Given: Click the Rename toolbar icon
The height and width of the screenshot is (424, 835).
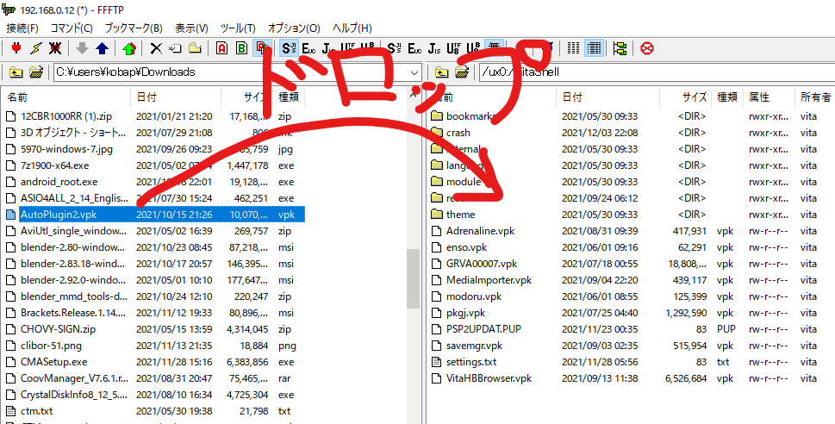Looking at the screenshot, I should coord(175,48).
